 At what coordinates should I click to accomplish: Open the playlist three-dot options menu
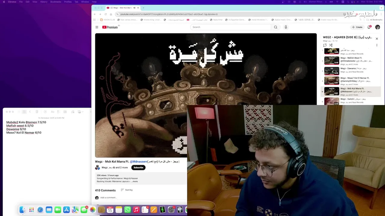(377, 45)
